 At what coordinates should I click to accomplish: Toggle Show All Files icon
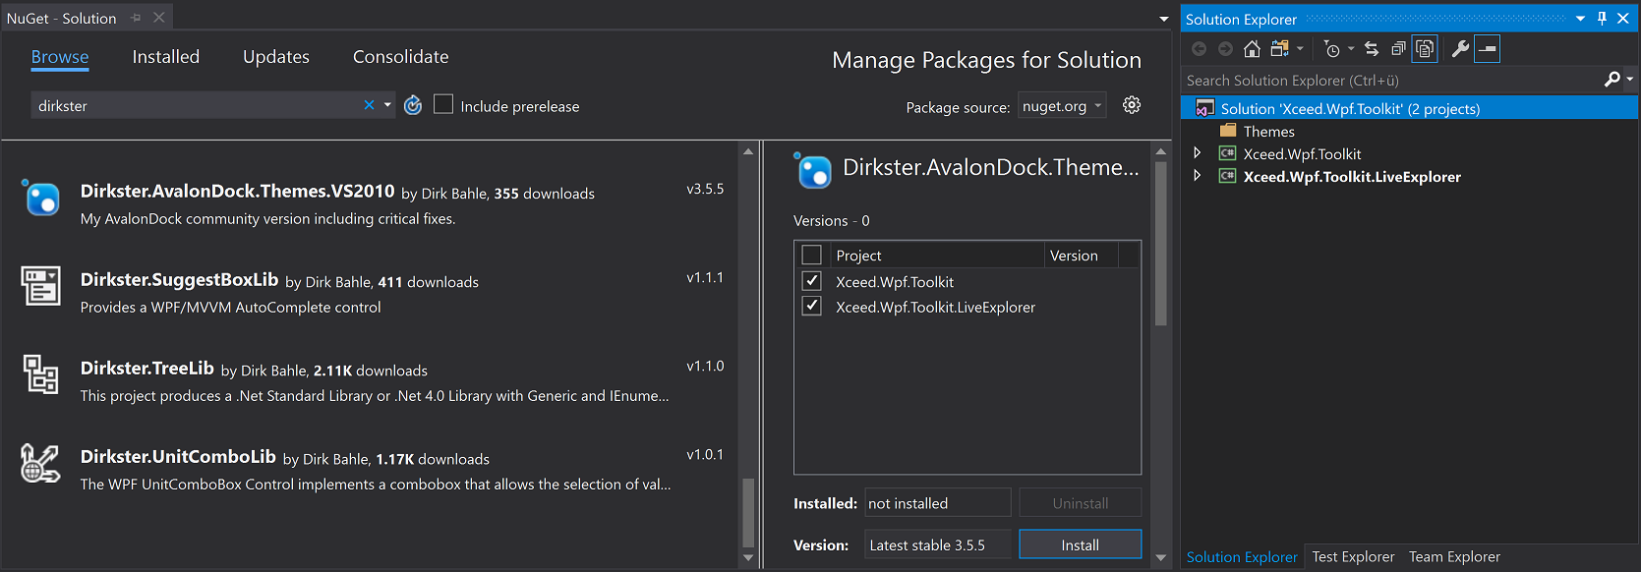coord(1425,49)
